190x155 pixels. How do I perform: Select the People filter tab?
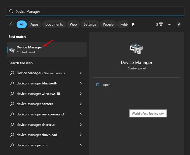click(108, 24)
